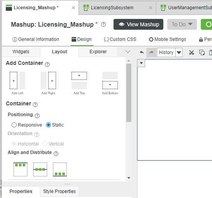Viewport: 212px width, 198px height.
Task: Open help for Positioning
Action: click(37, 116)
